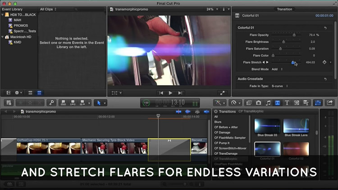The width and height of the screenshot is (338, 190).
Task: Select the PROMOS event
Action: point(21,25)
